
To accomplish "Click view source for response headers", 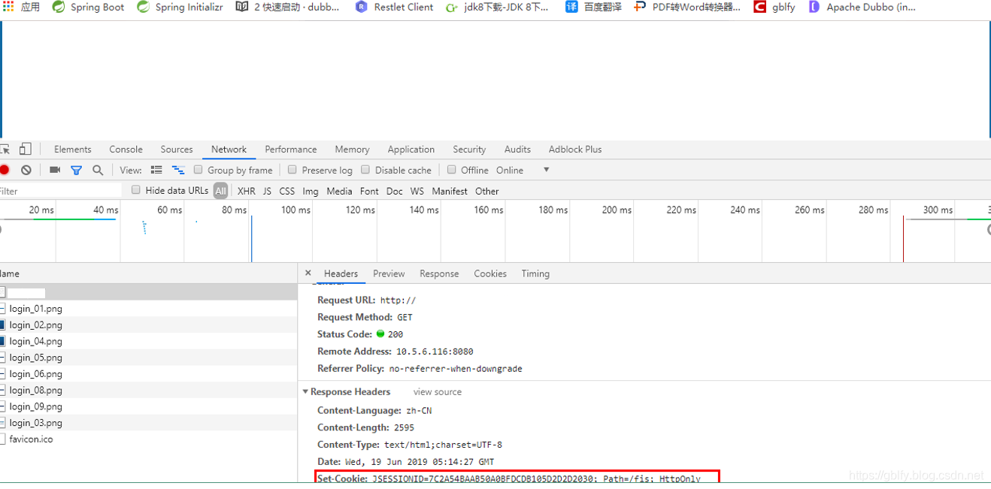I will [x=438, y=392].
